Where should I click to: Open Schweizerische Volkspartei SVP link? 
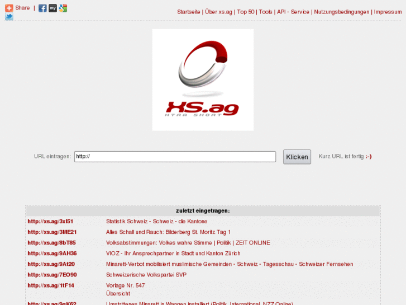click(x=146, y=275)
